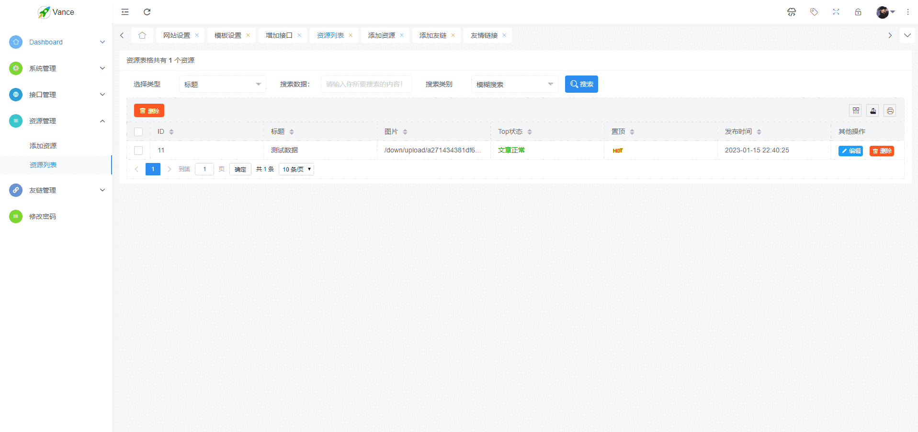Collapse the sidebar with the menu fold icon
This screenshot has height=432, width=918.
coord(125,12)
